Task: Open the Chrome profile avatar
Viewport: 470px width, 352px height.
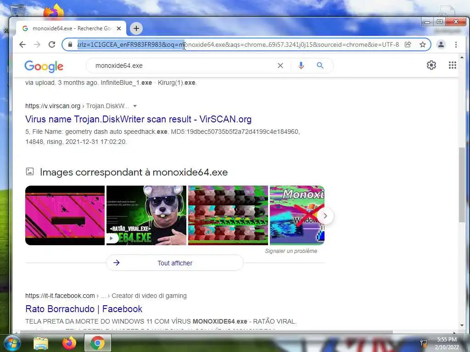Action: coord(441,44)
